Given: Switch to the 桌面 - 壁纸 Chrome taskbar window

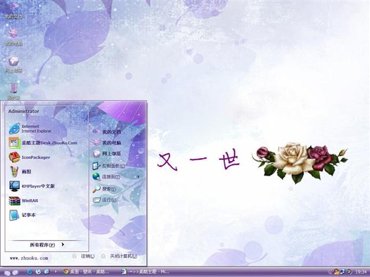Looking at the screenshot, I should coord(86,272).
